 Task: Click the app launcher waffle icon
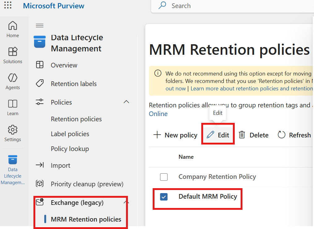(7, 5)
